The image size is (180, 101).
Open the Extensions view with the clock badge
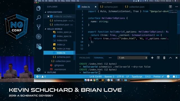pos(39,47)
